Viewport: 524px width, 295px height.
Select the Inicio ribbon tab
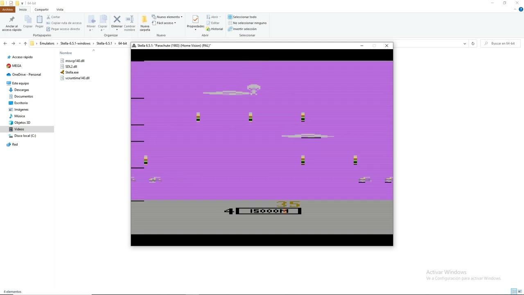pyautogui.click(x=23, y=9)
